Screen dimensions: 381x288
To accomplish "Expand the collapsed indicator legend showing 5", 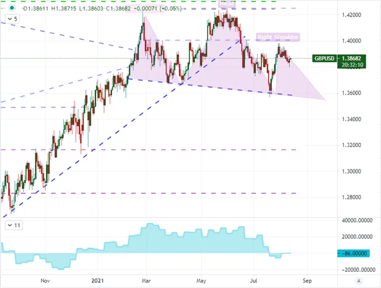I will (x=12, y=19).
